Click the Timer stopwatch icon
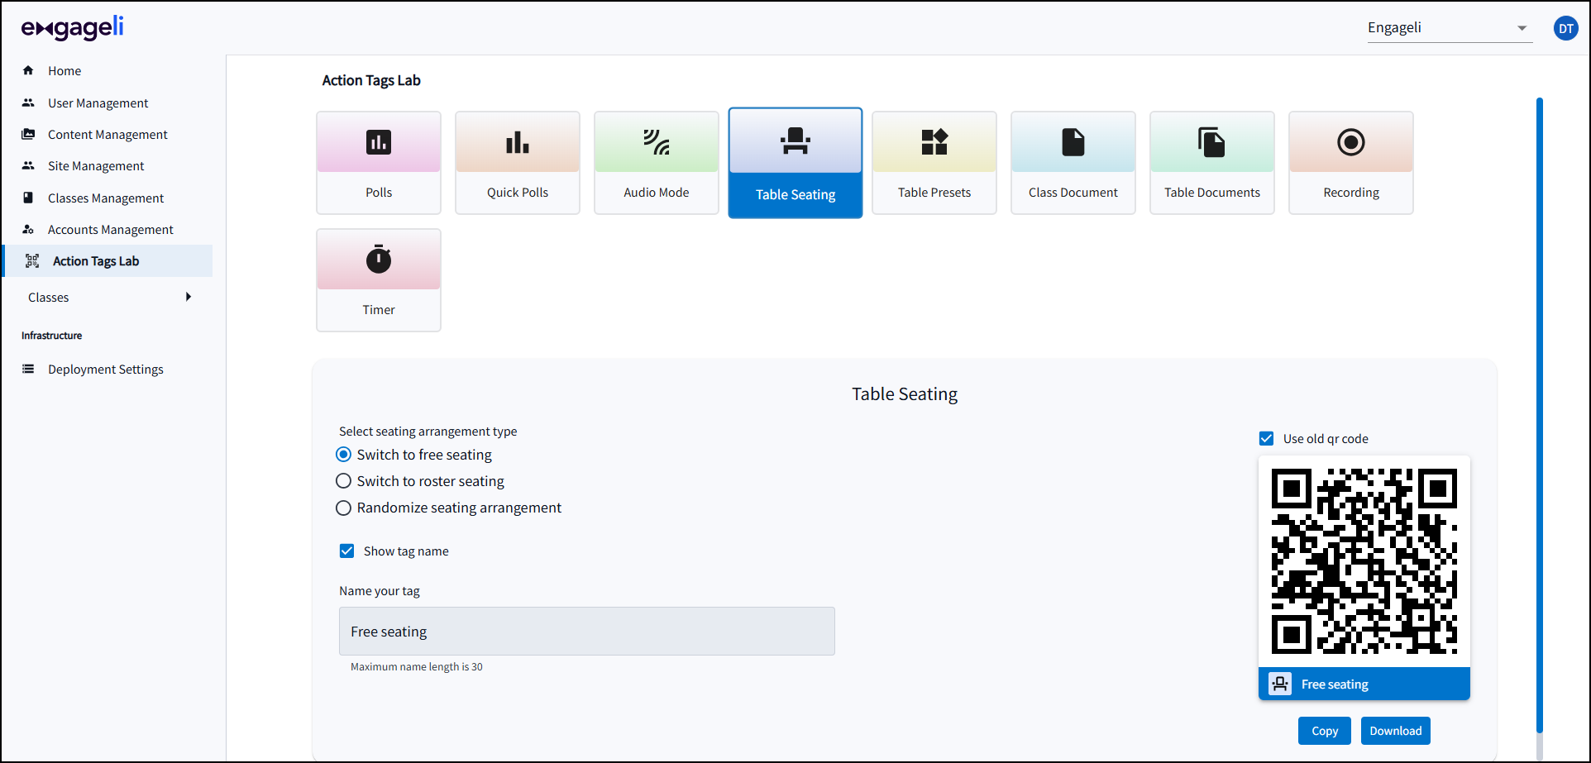Image resolution: width=1591 pixels, height=763 pixels. pos(379,259)
